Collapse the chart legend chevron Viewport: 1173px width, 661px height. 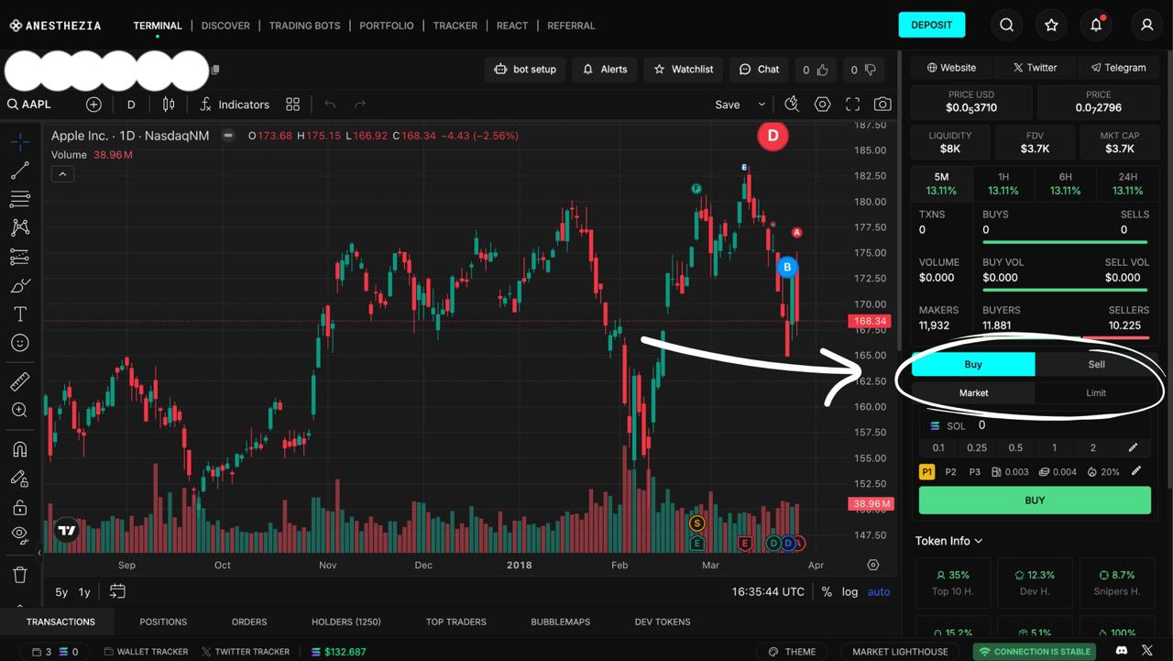[x=62, y=174]
